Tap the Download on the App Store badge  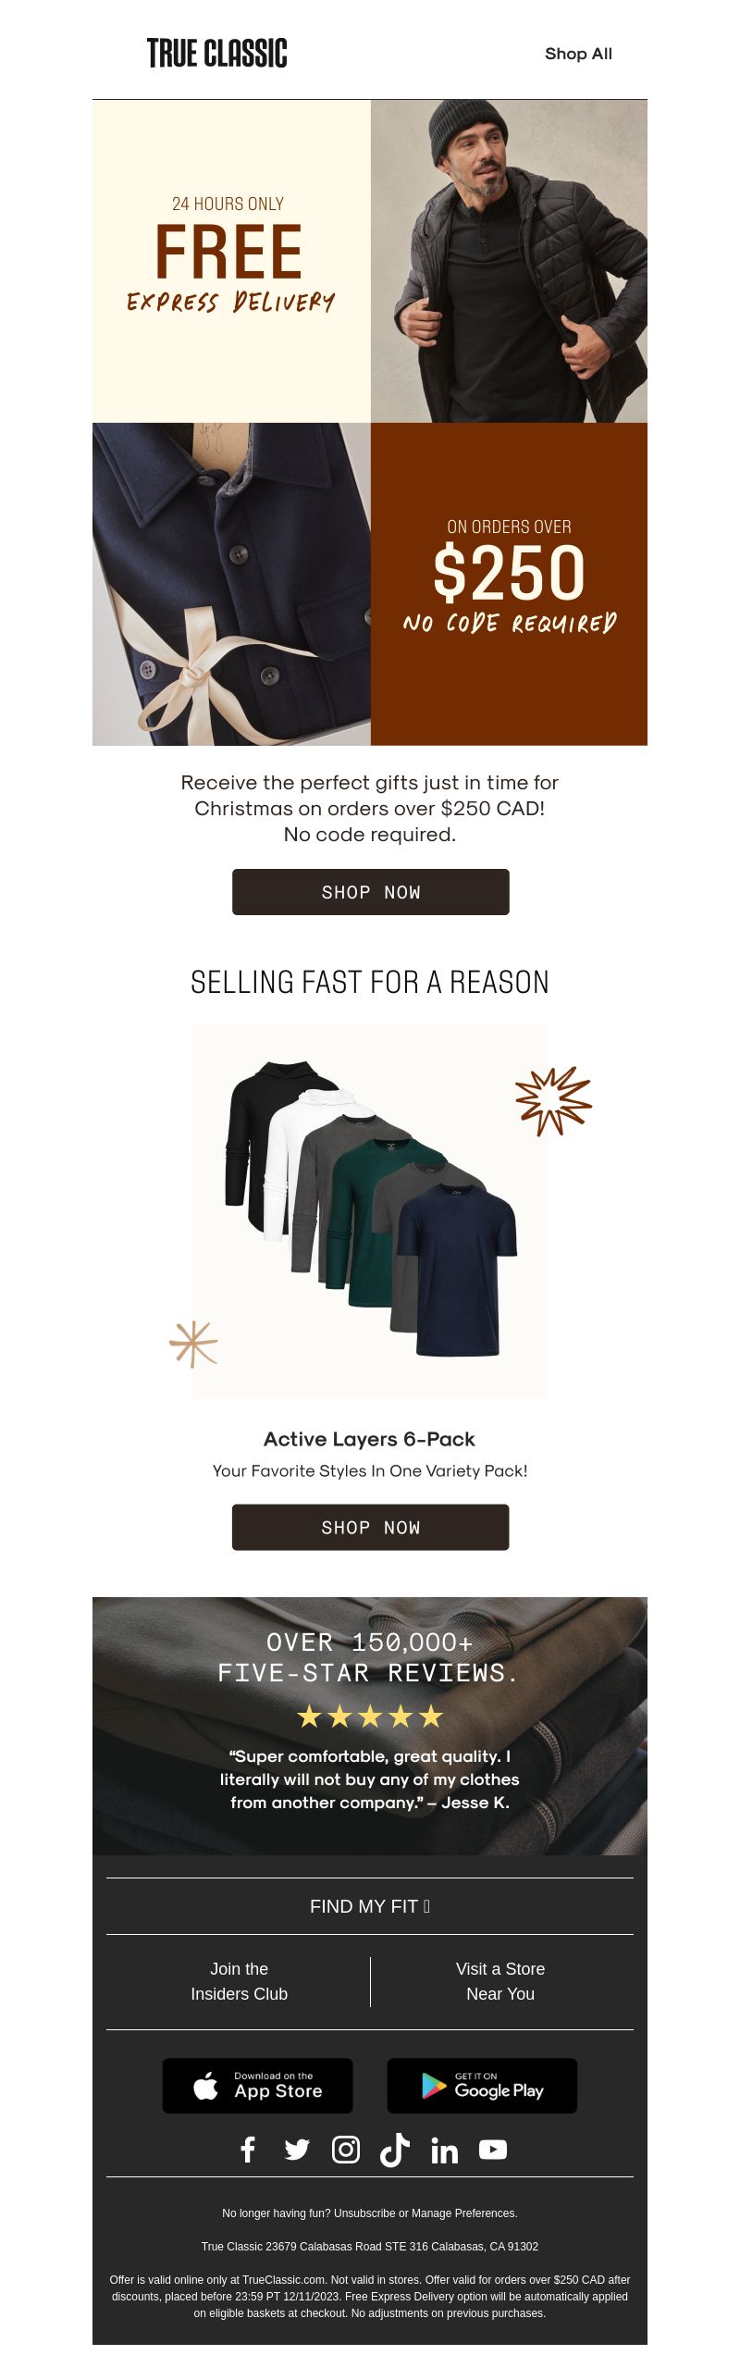258,2086
